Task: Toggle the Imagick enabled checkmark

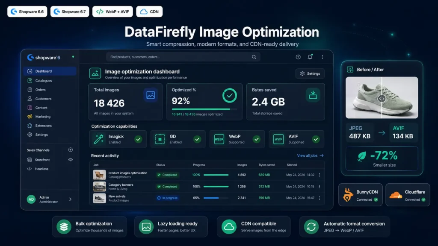Action: [138, 139]
